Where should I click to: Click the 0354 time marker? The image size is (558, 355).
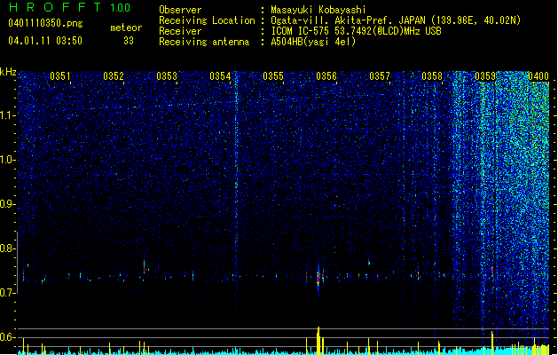pyautogui.click(x=220, y=76)
